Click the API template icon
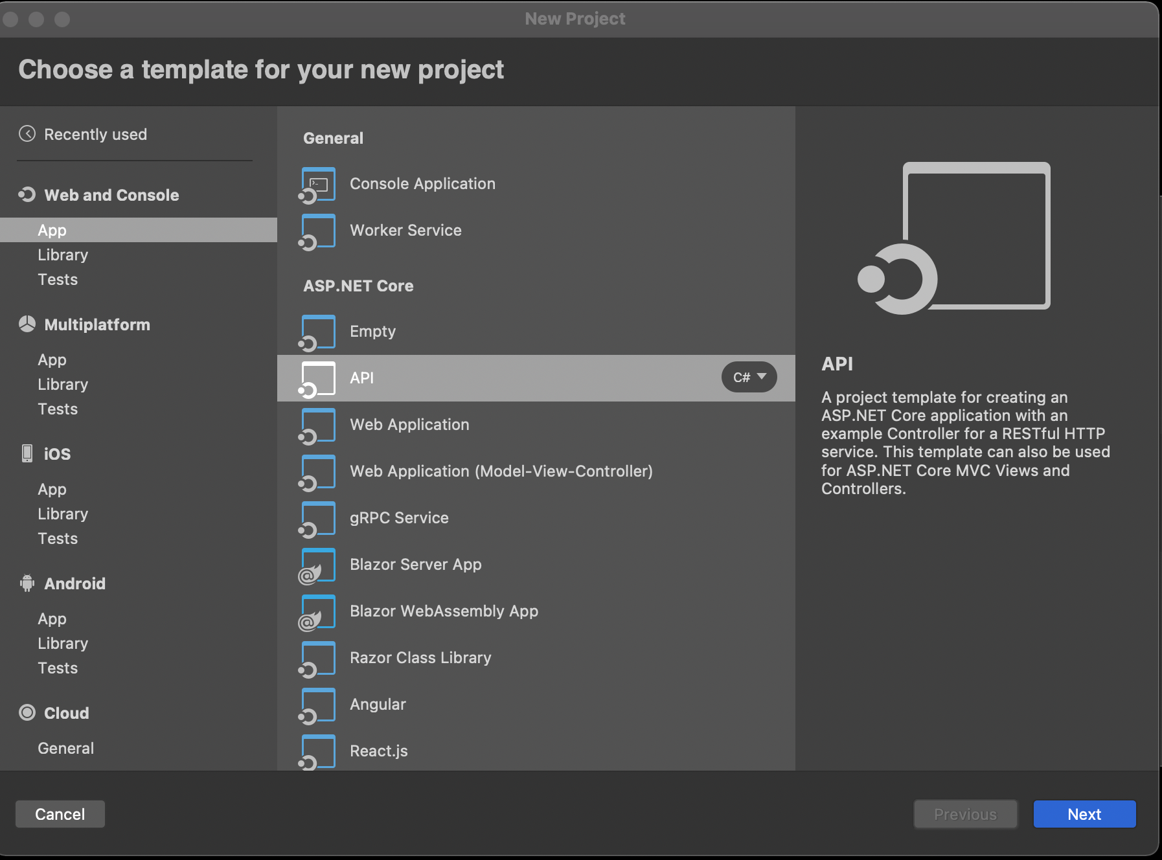Viewport: 1162px width, 860px height. point(317,379)
